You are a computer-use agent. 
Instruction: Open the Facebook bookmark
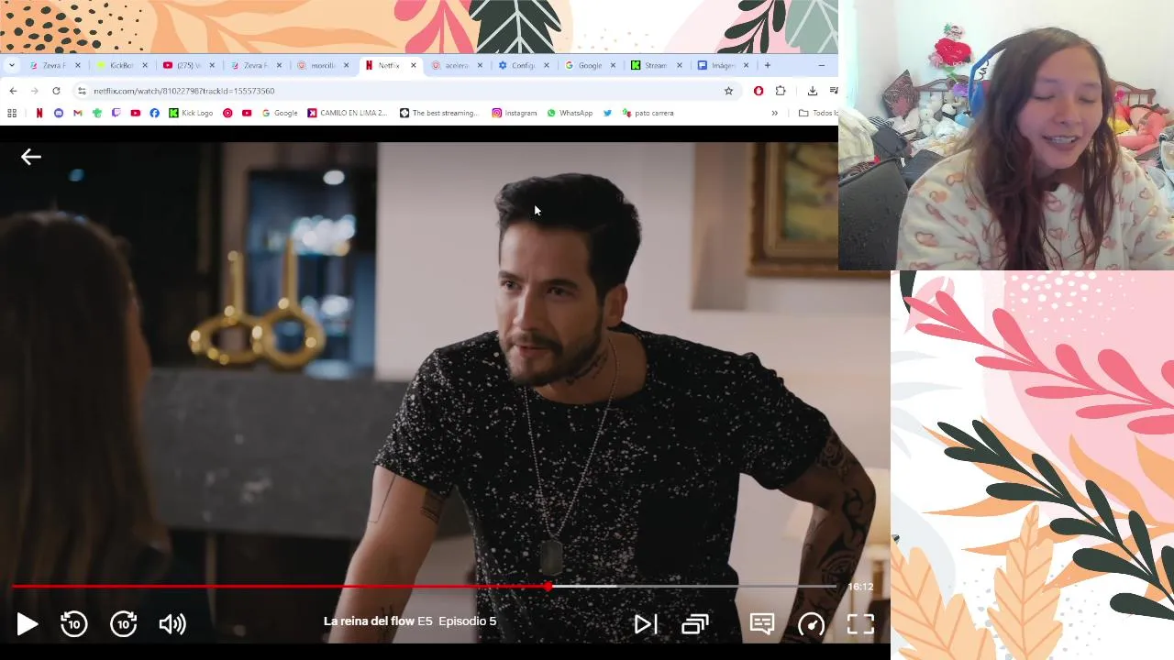pos(154,113)
